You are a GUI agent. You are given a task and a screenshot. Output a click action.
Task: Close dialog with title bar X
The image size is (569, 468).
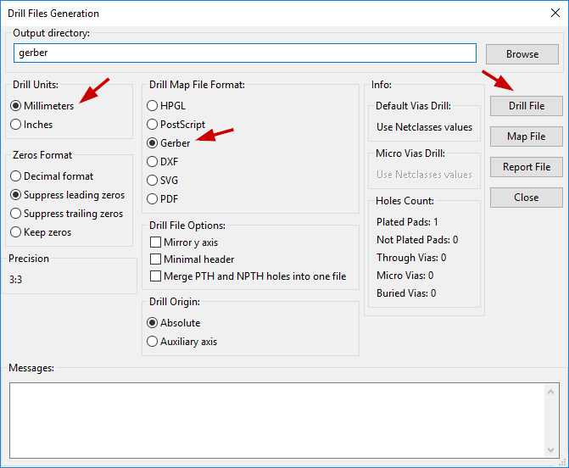(x=555, y=13)
